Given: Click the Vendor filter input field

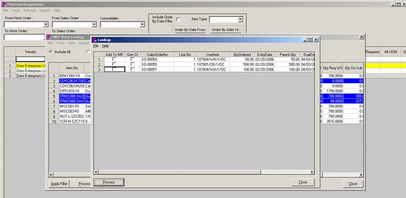Looking at the screenshot, I should click(x=30, y=59).
